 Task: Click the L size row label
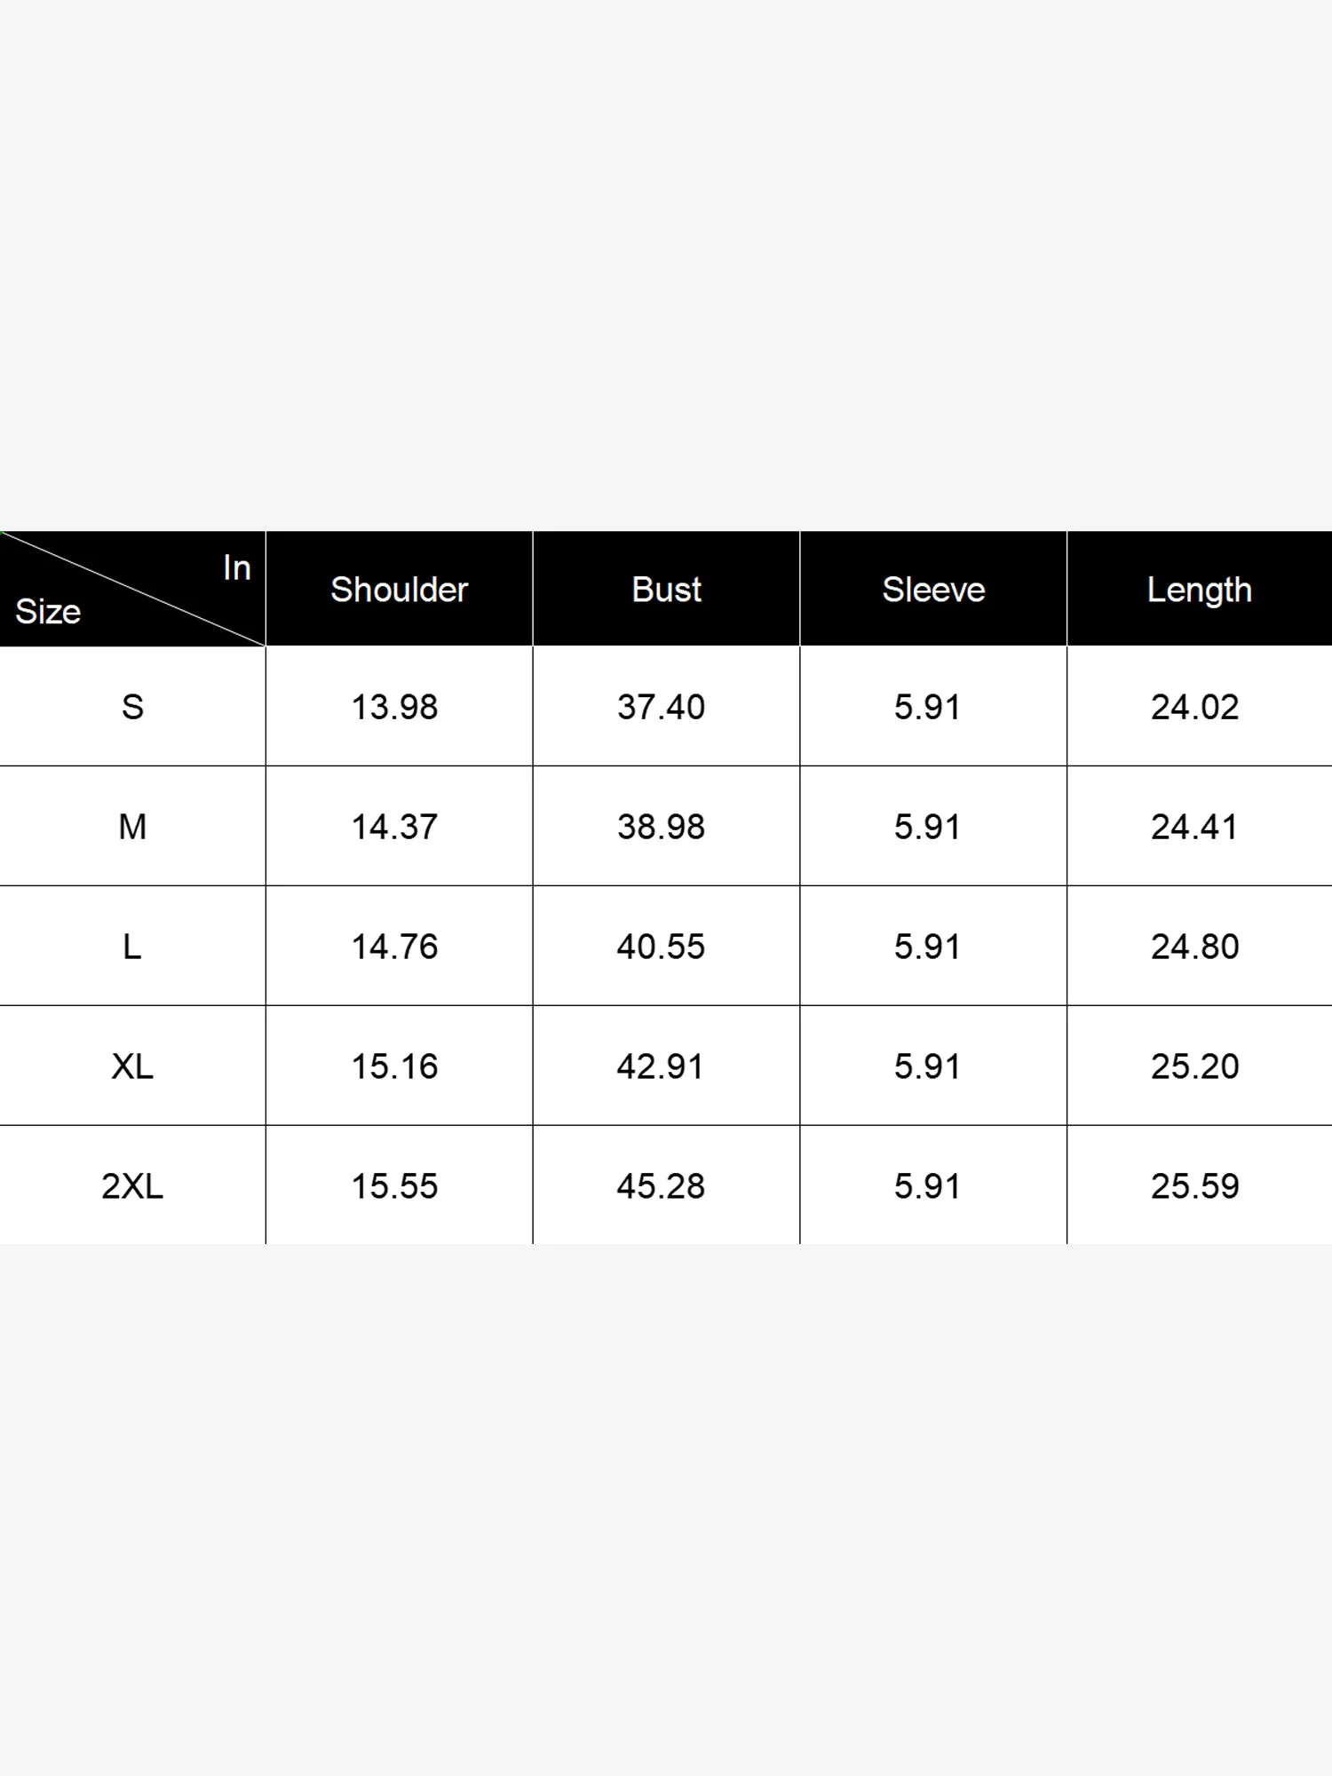pos(132,947)
